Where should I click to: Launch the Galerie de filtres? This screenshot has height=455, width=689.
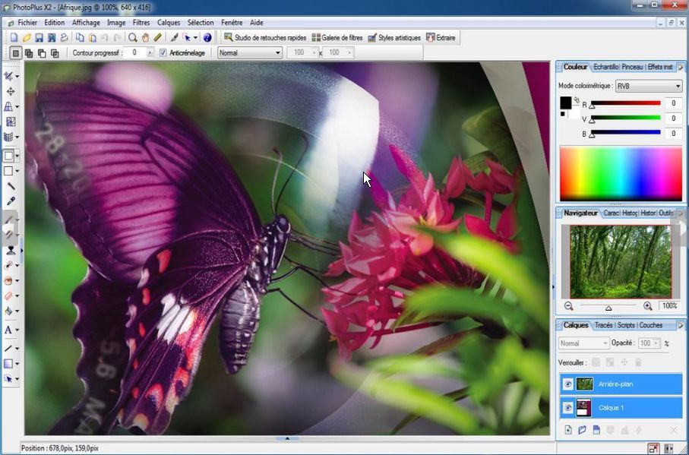[x=337, y=37]
